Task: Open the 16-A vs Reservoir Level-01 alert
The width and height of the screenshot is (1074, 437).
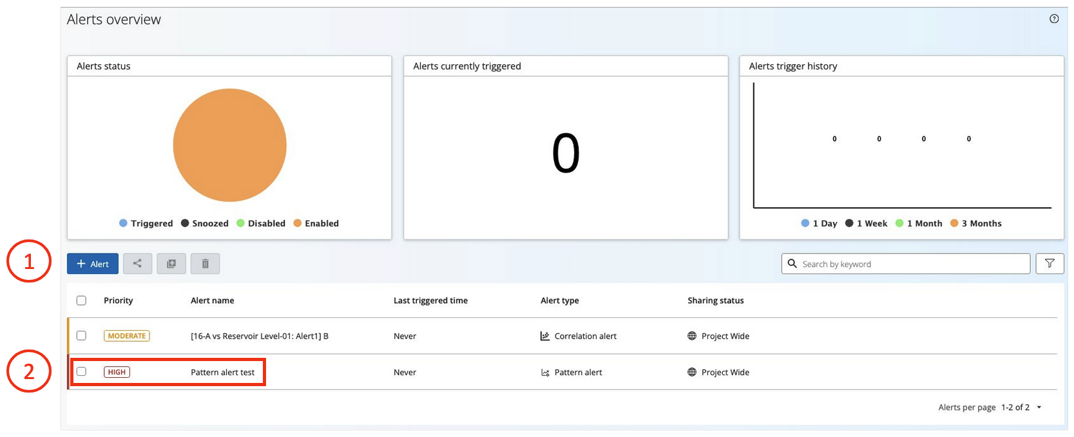Action: [x=259, y=336]
